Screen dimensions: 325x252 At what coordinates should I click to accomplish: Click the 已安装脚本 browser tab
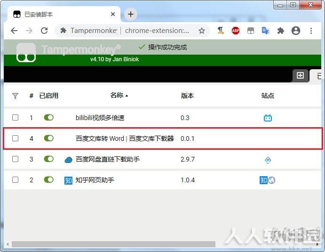64,14
